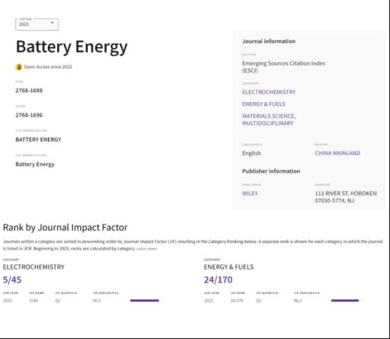Viewport: 390px width, 339px height.
Task: Select the 5/45 Electrochemistry rank value
Action: (x=12, y=280)
